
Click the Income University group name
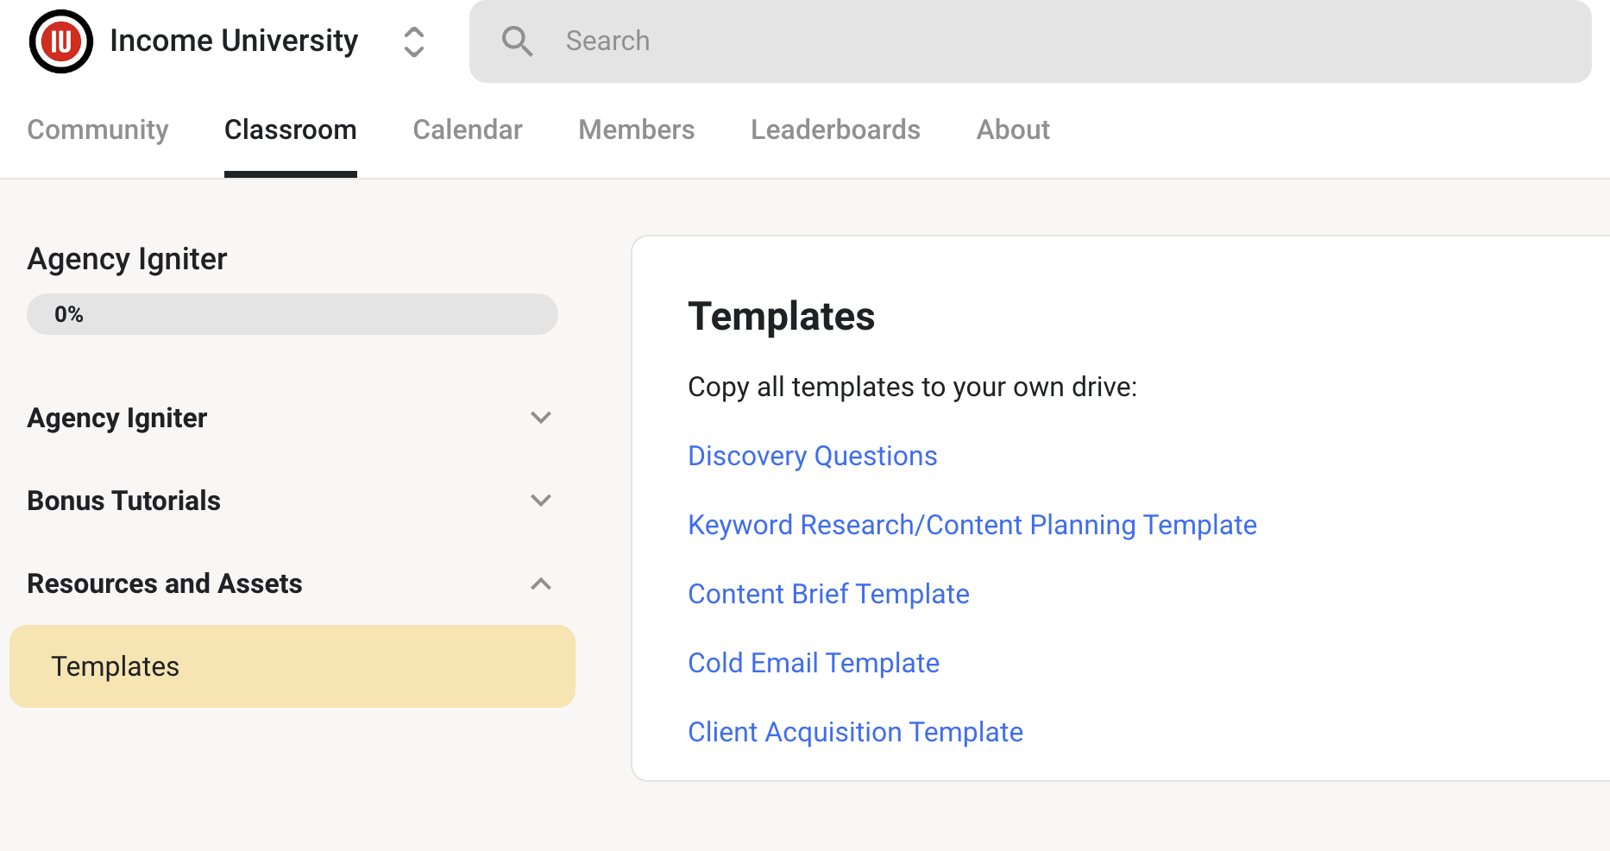(x=234, y=41)
